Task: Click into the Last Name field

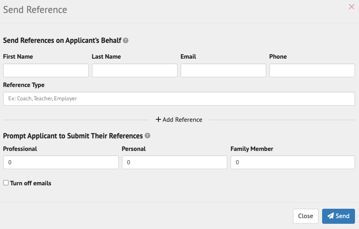Action: click(135, 70)
